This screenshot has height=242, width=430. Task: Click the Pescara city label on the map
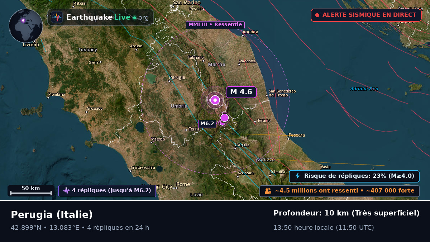[297, 135]
